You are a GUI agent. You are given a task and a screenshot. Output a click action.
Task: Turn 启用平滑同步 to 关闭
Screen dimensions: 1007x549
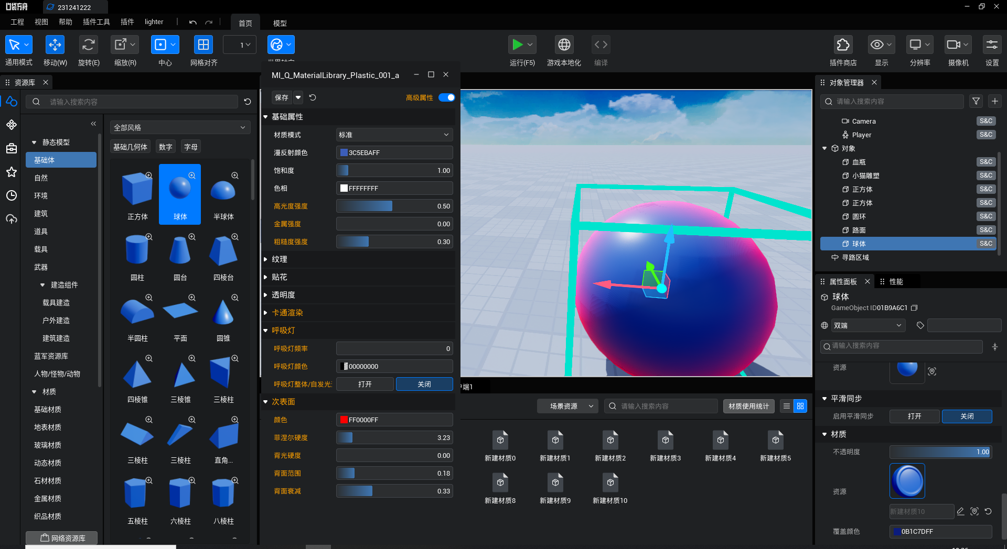[967, 416]
